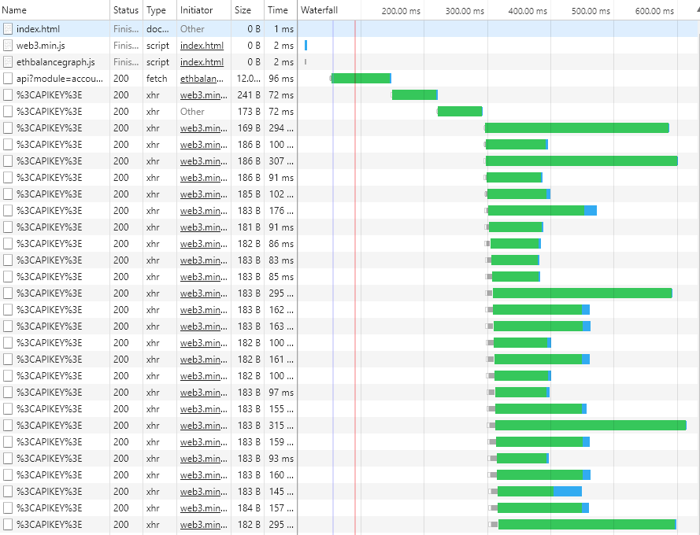
Task: Open the index.html initiator link for web3.min.js
Action: pyautogui.click(x=202, y=46)
